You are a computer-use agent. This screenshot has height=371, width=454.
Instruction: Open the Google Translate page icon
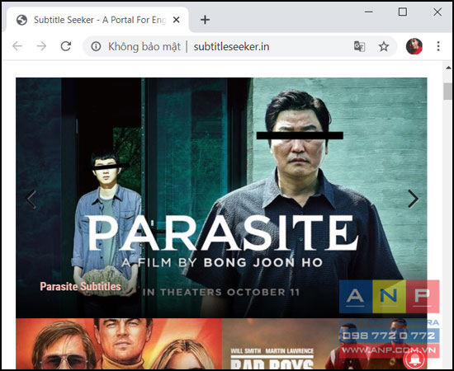[359, 46]
